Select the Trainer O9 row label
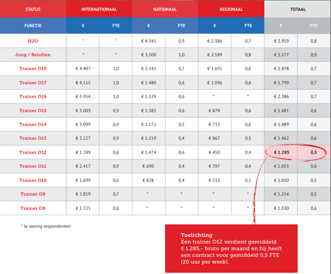The height and width of the screenshot is (274, 331). click(33, 194)
